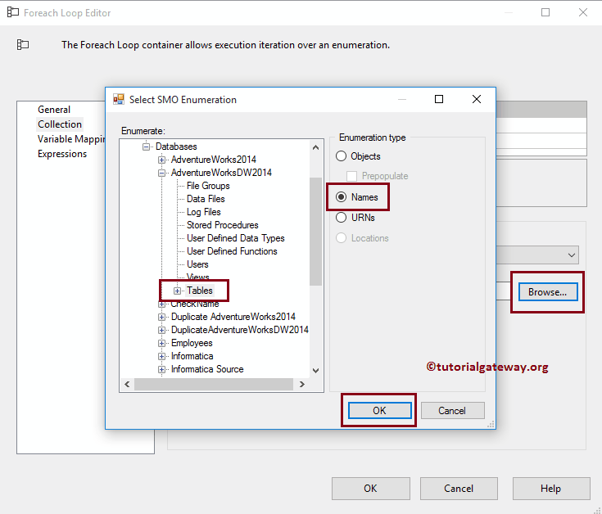This screenshot has width=602, height=514.
Task: Click the horizontal scrollbar thumb in tree
Action: [214, 384]
